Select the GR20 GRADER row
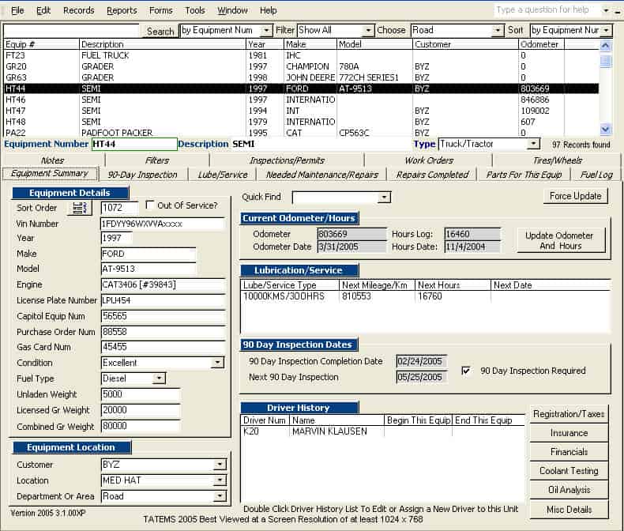Viewport: 624px width, 531px height. [x=301, y=66]
